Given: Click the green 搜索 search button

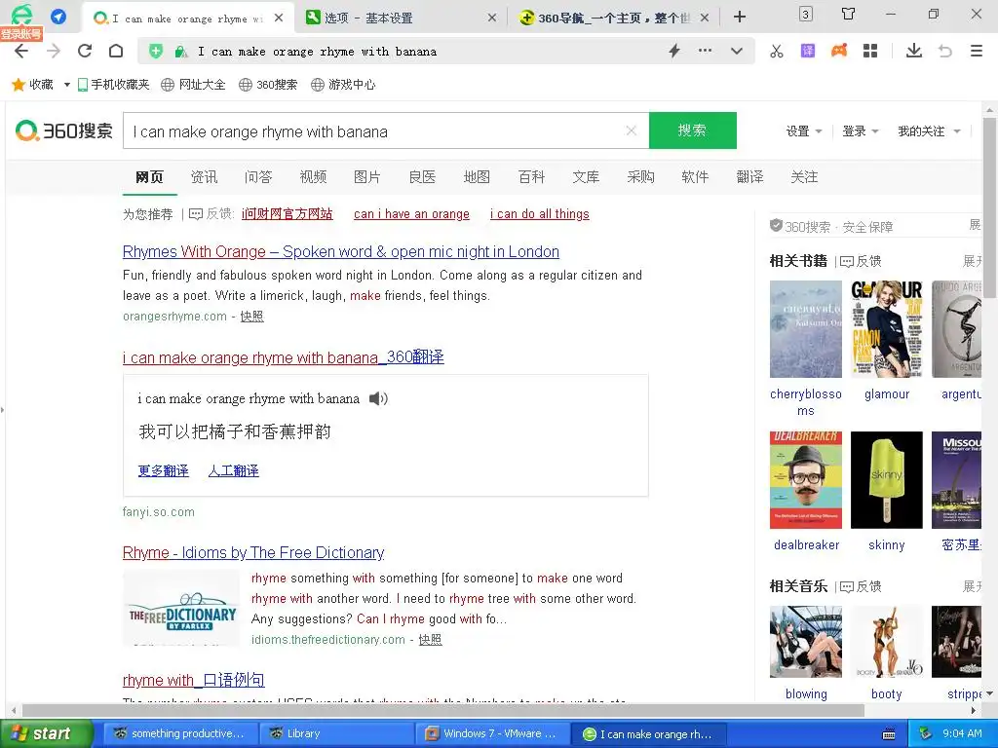Looking at the screenshot, I should coord(693,131).
